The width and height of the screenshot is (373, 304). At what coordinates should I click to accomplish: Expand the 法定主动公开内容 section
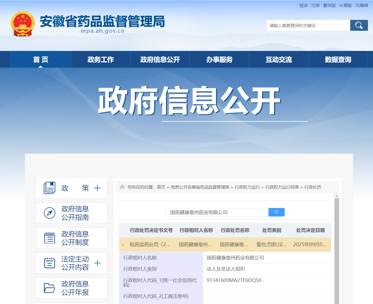click(98, 263)
